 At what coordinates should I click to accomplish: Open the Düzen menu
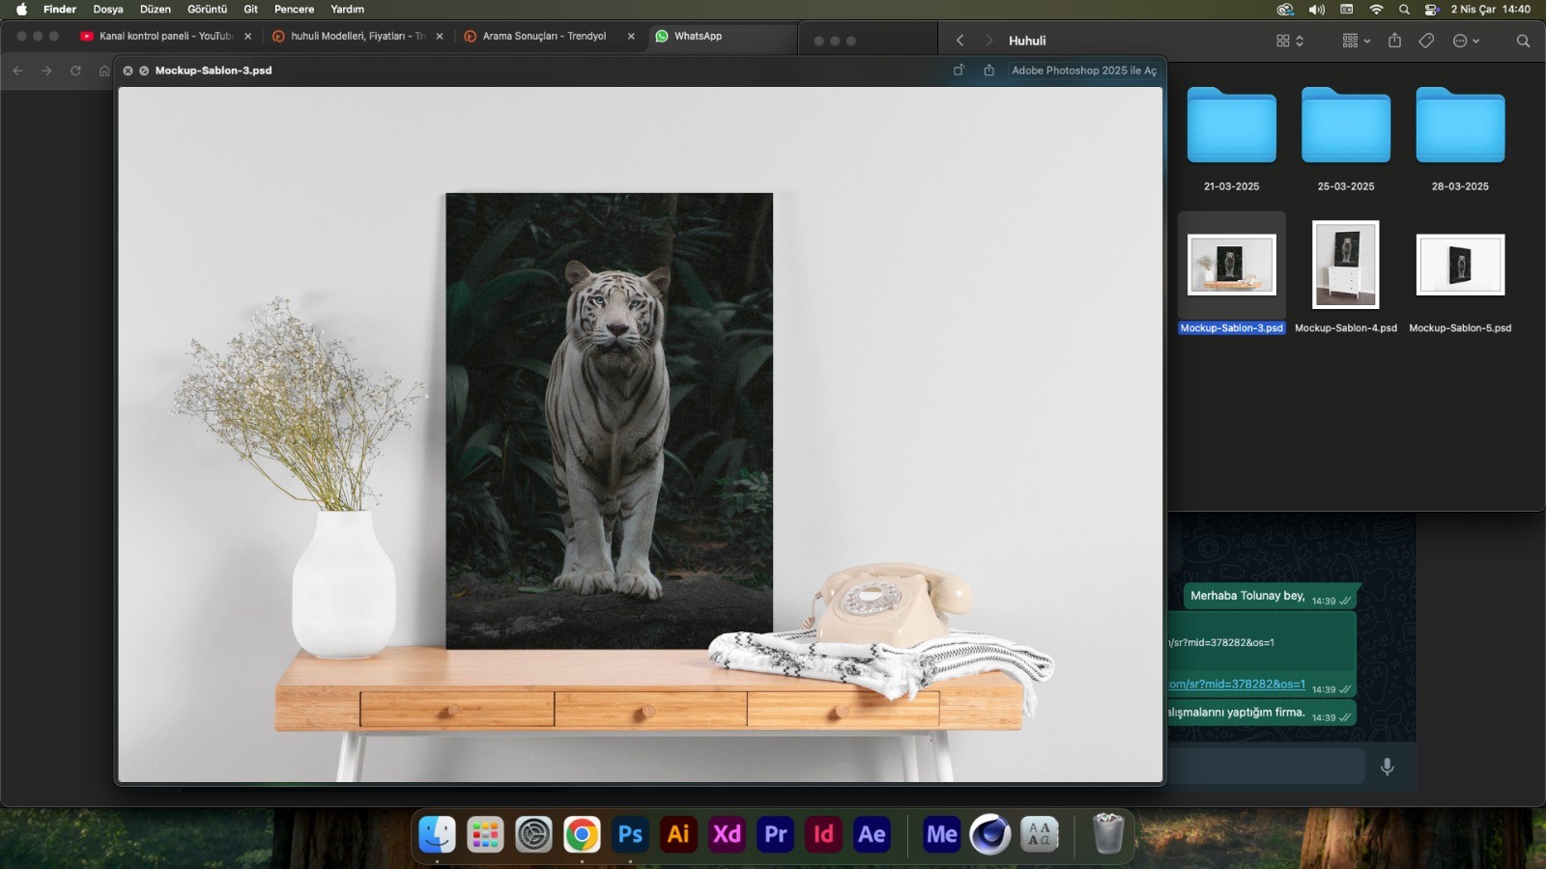click(x=155, y=9)
